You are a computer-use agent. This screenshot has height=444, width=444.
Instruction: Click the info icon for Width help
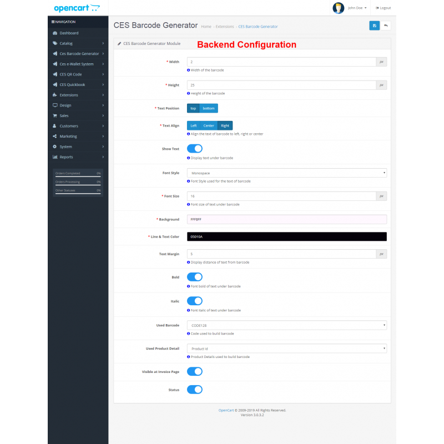pyautogui.click(x=188, y=70)
